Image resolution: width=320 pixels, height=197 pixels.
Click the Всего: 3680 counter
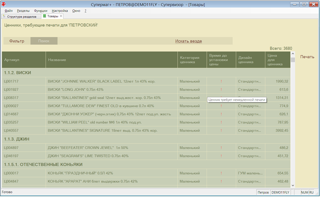pyautogui.click(x=281, y=48)
